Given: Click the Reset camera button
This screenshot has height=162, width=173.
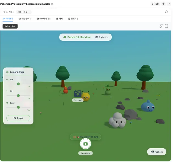Looking at the screenshot, I should click(18, 118).
